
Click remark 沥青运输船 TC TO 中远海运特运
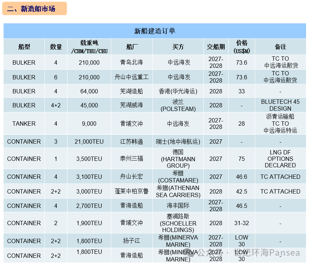tap(280, 124)
